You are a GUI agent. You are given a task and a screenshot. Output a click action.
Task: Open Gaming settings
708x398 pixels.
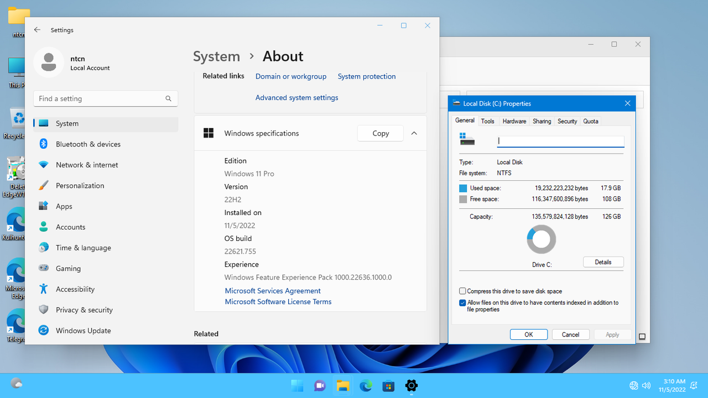[x=106, y=269]
